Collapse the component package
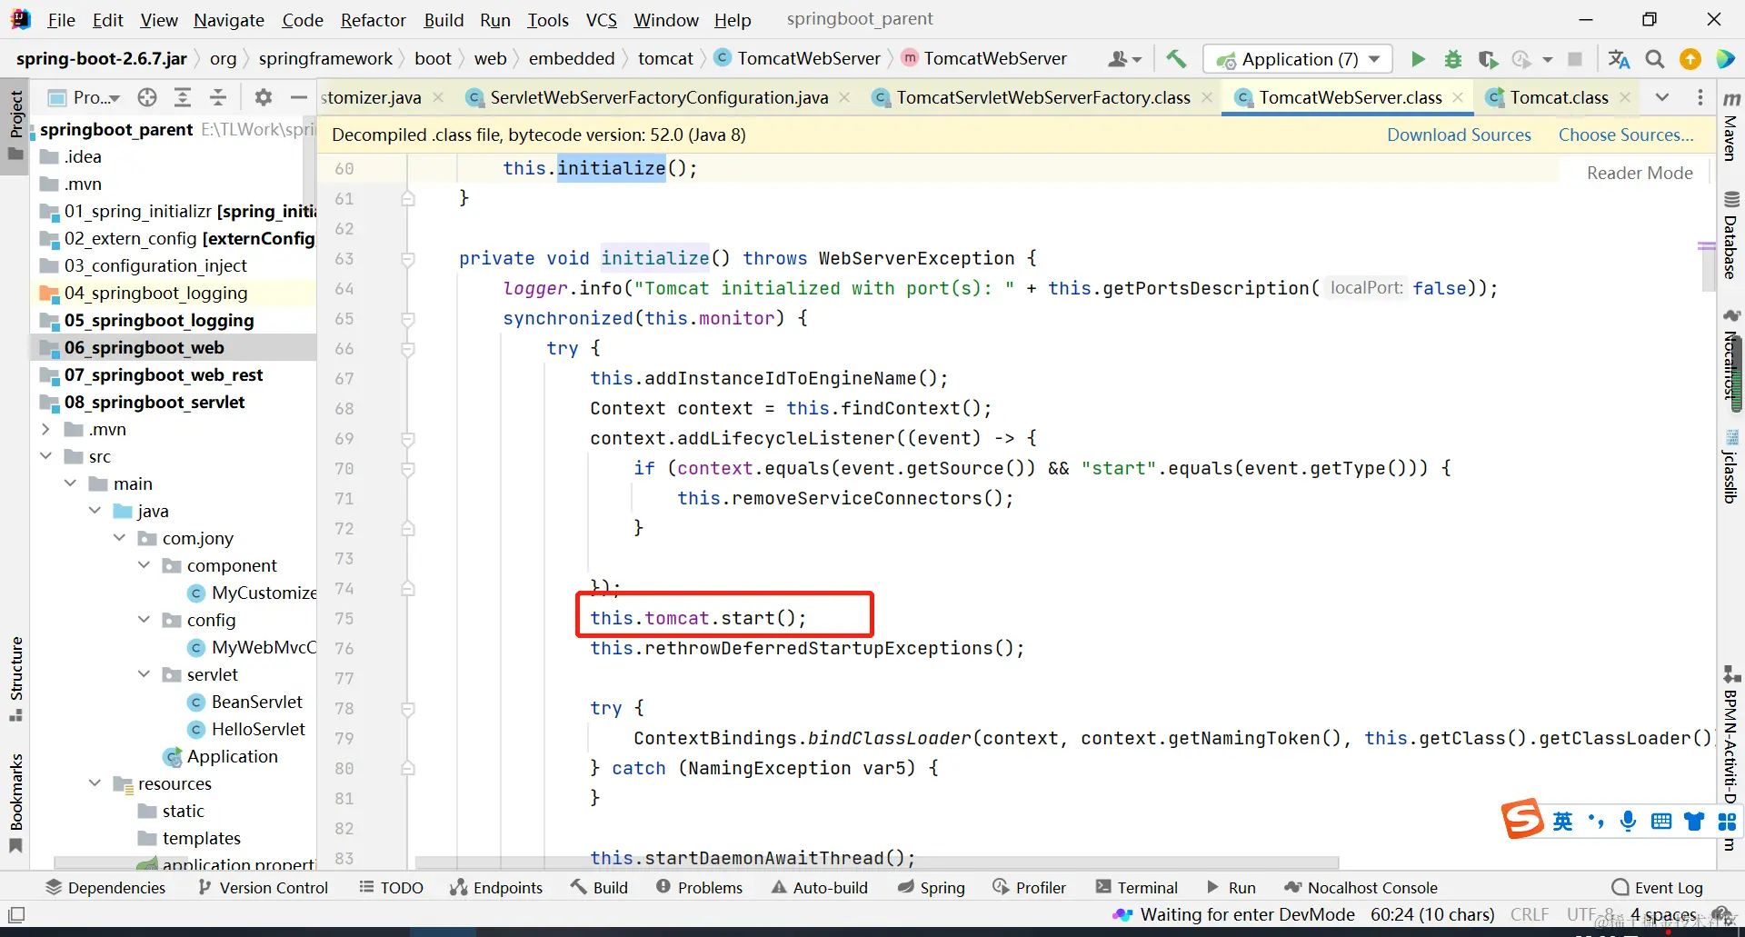1745x937 pixels. pos(144,565)
